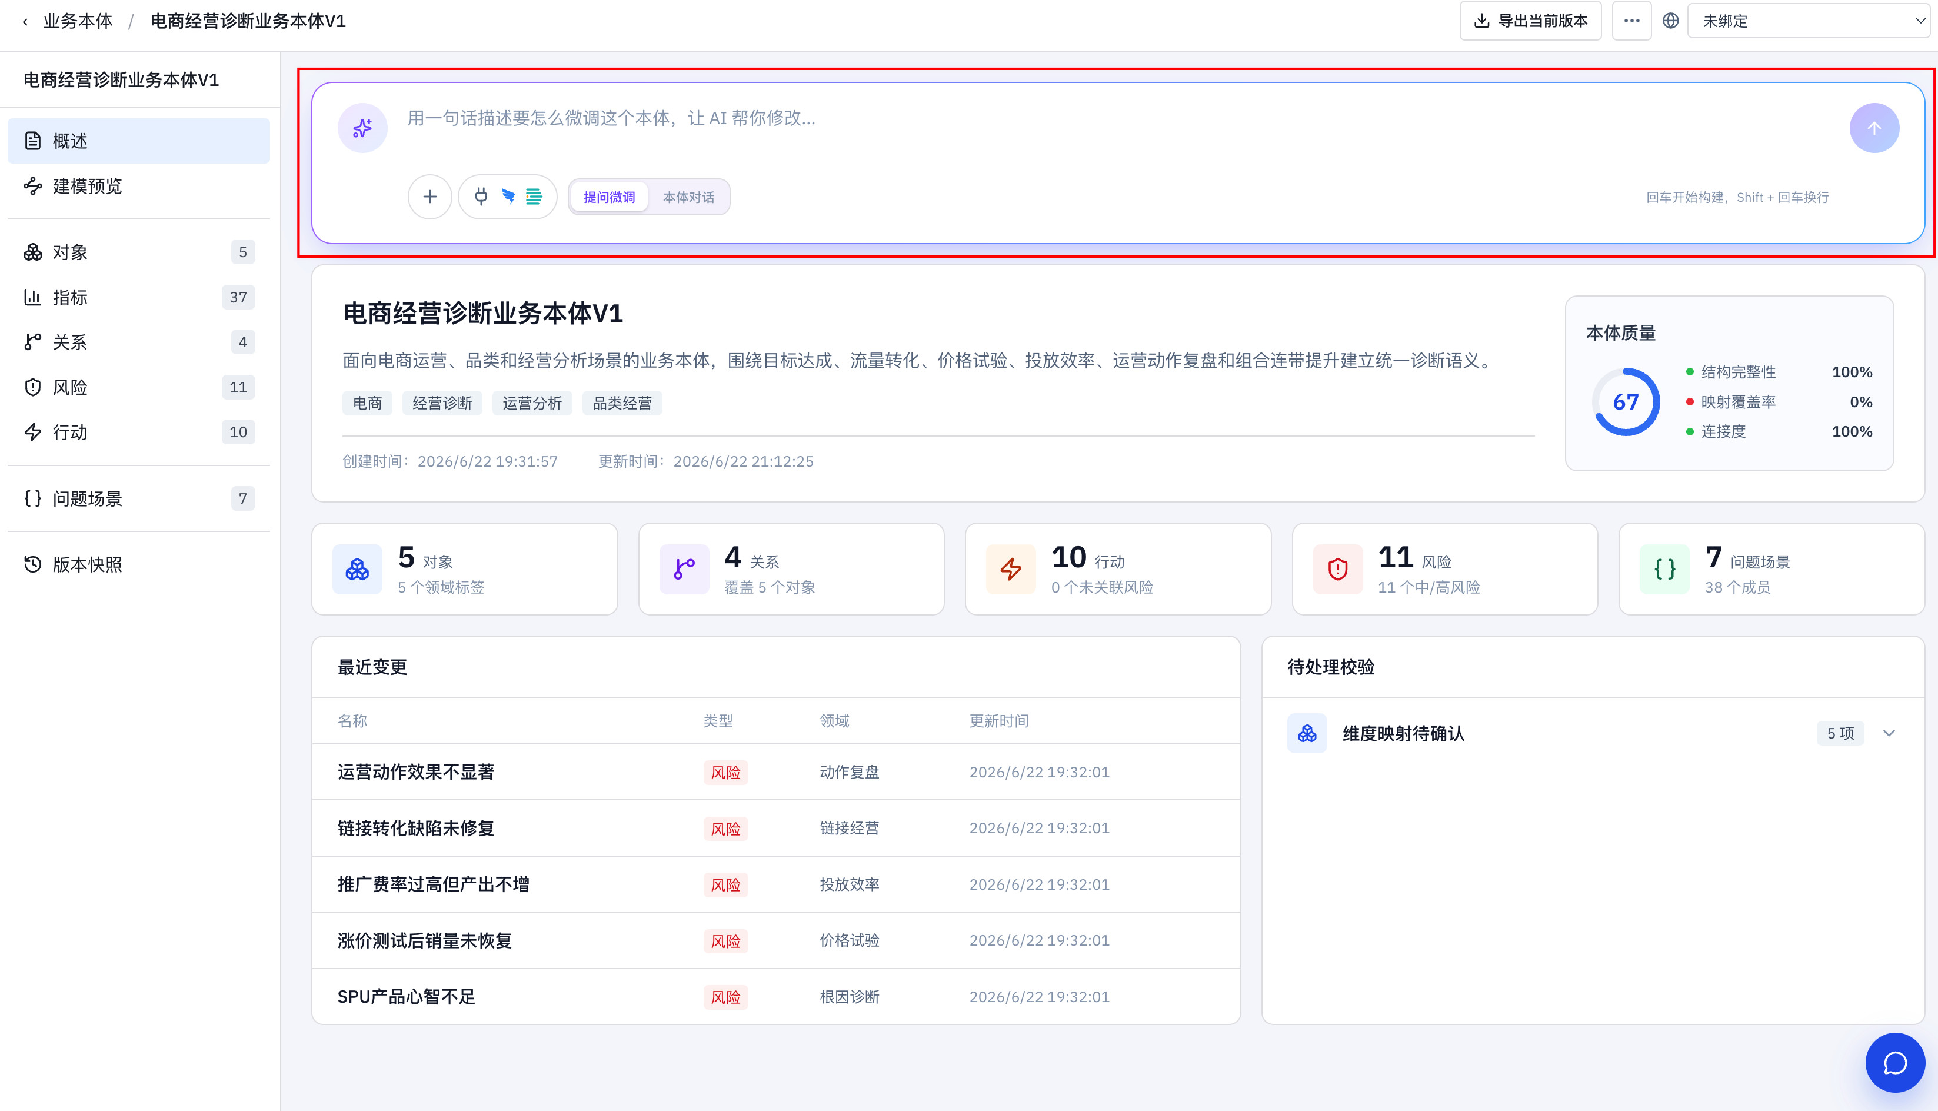Click the 版本快照 history clock icon
Image resolution: width=1938 pixels, height=1111 pixels.
33,564
